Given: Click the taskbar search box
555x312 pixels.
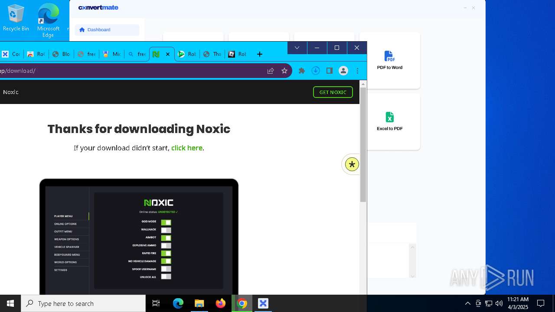Looking at the screenshot, I should tap(83, 303).
